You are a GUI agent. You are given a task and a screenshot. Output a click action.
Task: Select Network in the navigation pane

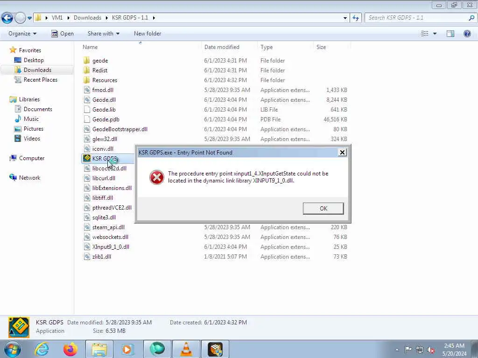coord(29,177)
